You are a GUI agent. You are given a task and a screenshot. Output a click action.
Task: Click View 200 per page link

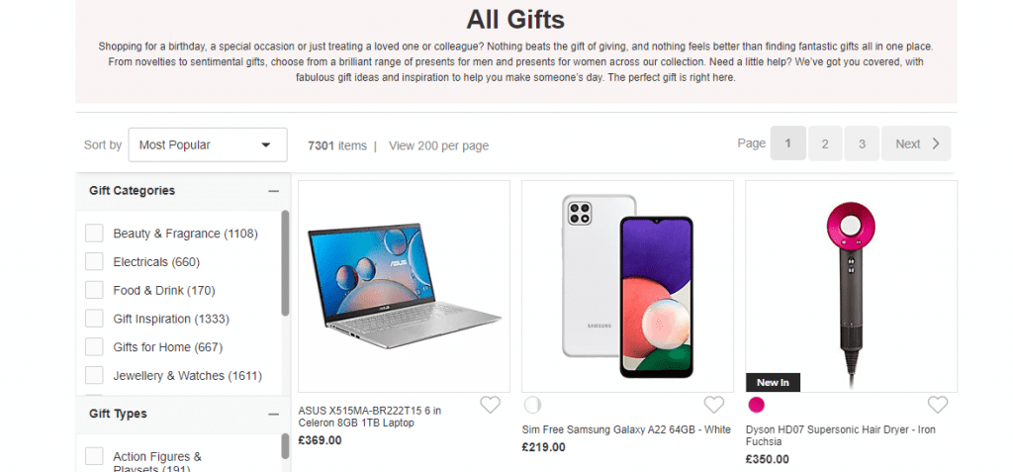click(438, 145)
